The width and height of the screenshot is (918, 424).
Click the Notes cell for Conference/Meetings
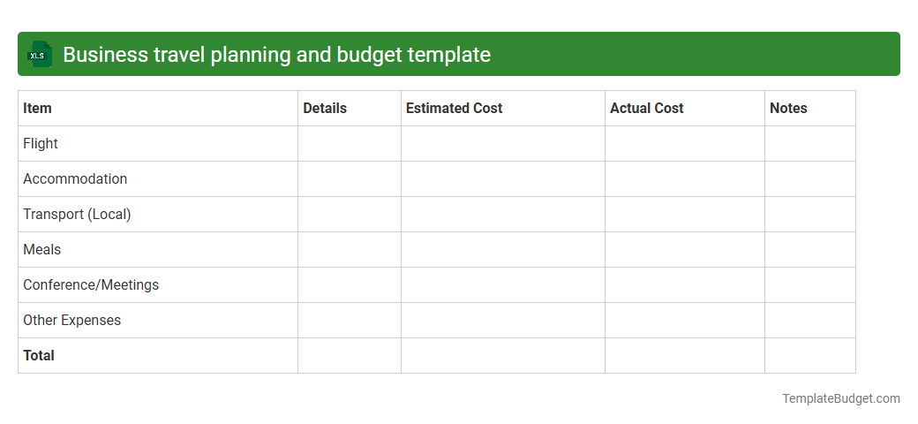tap(810, 284)
